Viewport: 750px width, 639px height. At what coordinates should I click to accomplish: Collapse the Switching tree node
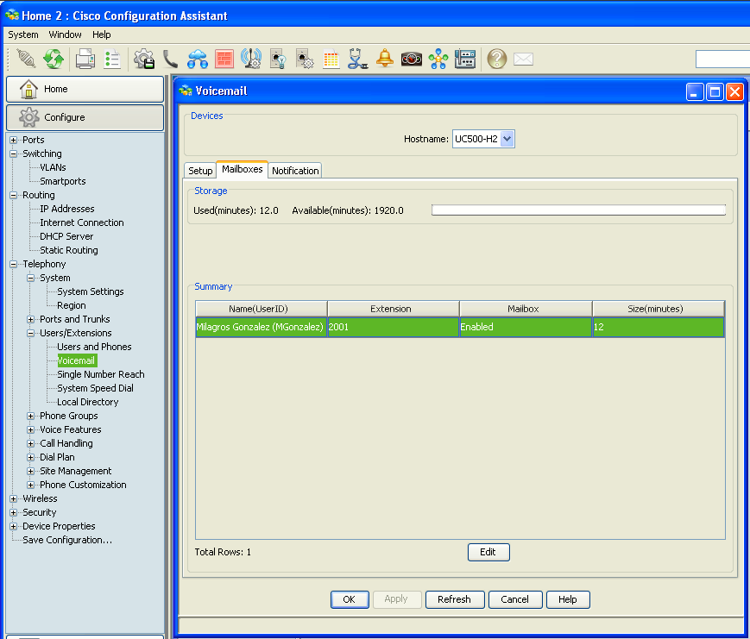(x=14, y=153)
